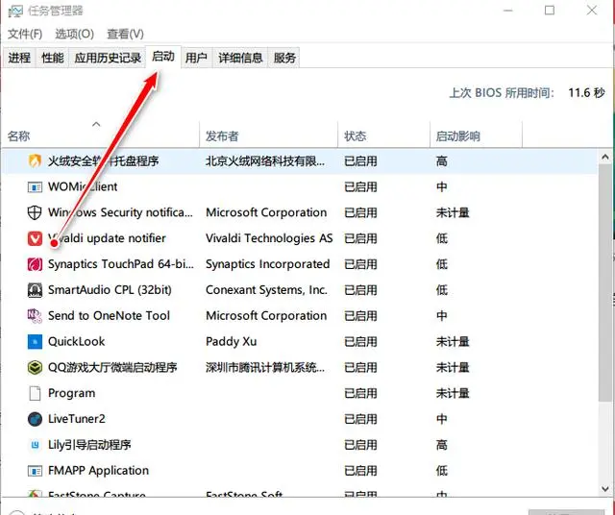Click the Vivaldi update notifier icon

(35, 238)
